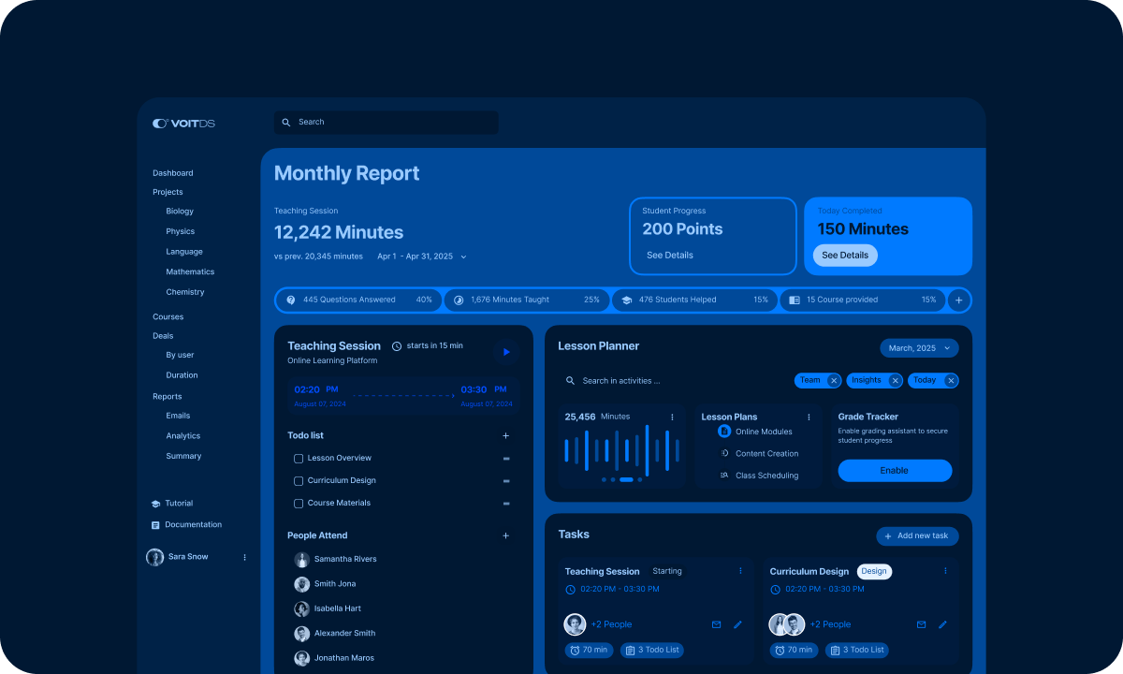Click the VOITDS logo
This screenshot has height=674, width=1123.
tap(183, 123)
